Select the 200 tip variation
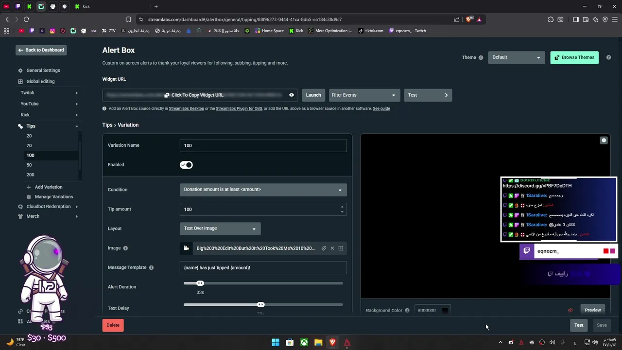 [x=30, y=175]
